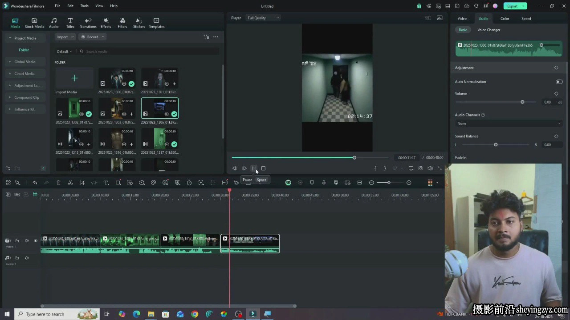This screenshot has height=320, width=570.
Task: Open the Edit menu
Action: tap(70, 6)
